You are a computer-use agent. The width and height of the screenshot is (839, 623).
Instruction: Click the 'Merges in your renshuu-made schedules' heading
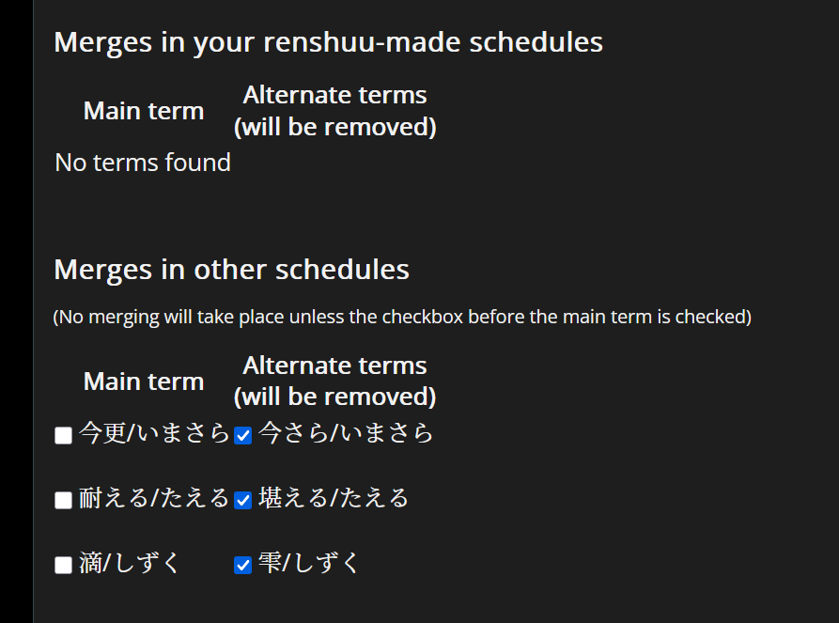pyautogui.click(x=328, y=42)
